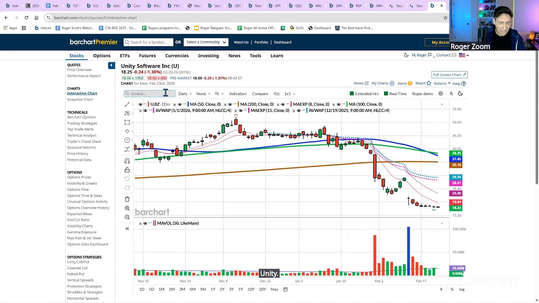Open the Fibonacci tools group
The width and height of the screenshot is (539, 303).
127,113
